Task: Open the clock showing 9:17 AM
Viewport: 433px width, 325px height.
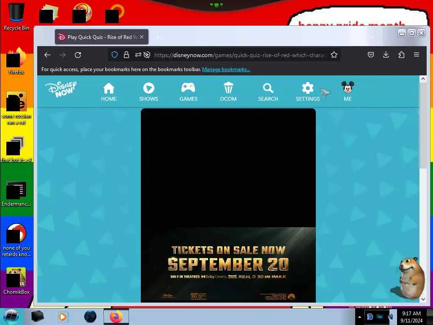Action: pos(411,317)
